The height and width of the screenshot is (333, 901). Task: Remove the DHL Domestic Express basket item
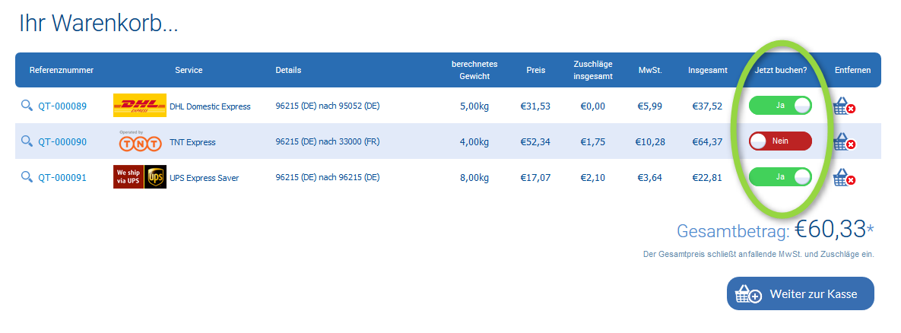click(843, 106)
